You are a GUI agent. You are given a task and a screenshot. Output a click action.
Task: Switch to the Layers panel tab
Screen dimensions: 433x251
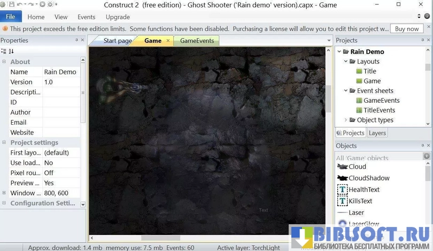[377, 133]
